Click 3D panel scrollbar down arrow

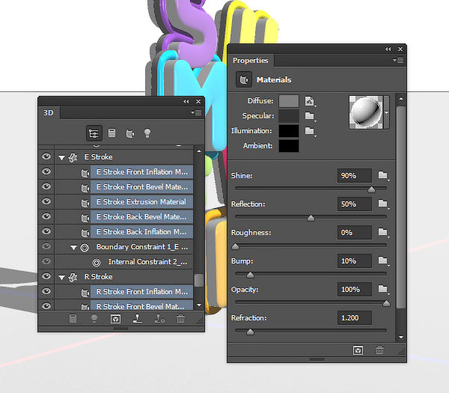coord(199,305)
